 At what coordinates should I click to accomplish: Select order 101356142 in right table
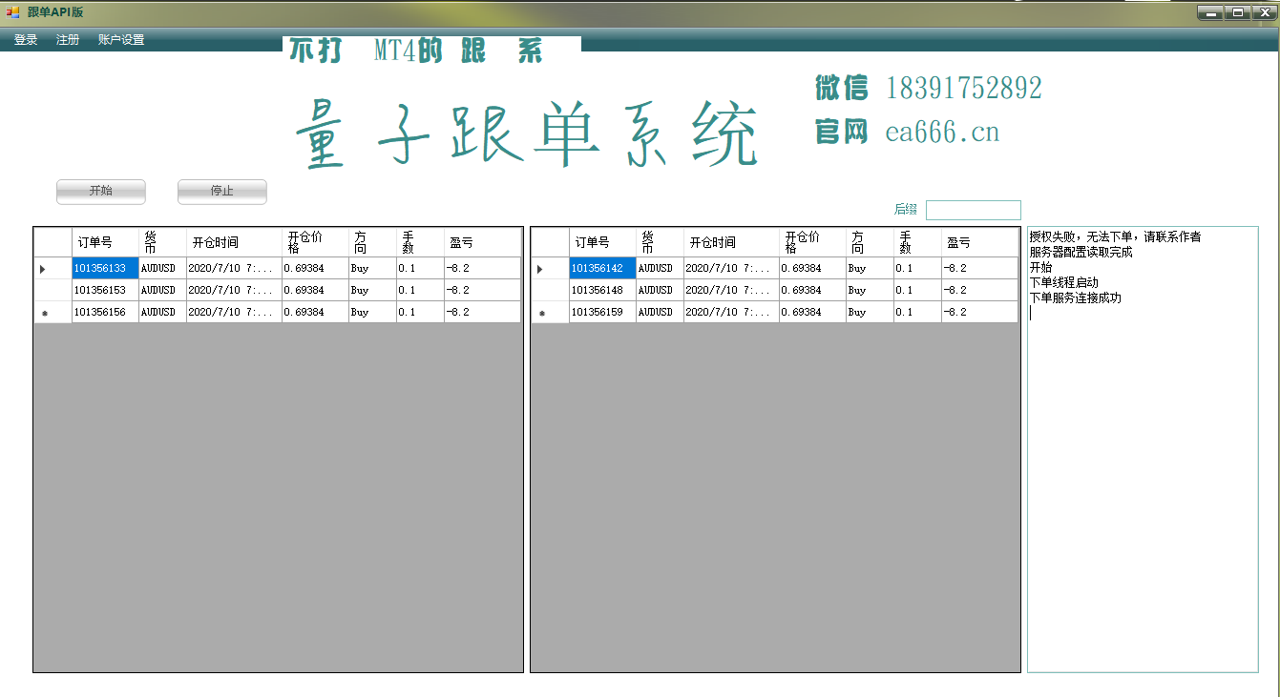click(x=603, y=268)
